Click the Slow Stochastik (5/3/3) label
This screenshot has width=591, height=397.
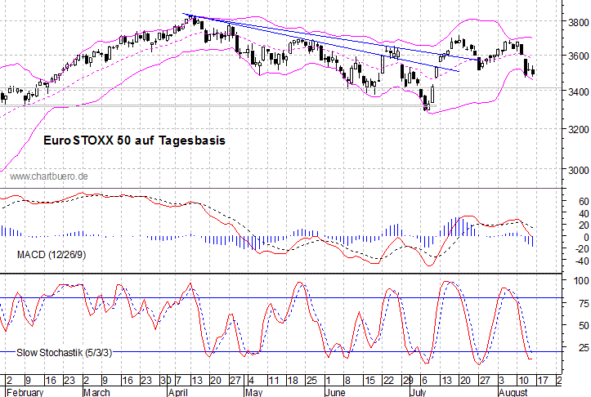pos(64,353)
